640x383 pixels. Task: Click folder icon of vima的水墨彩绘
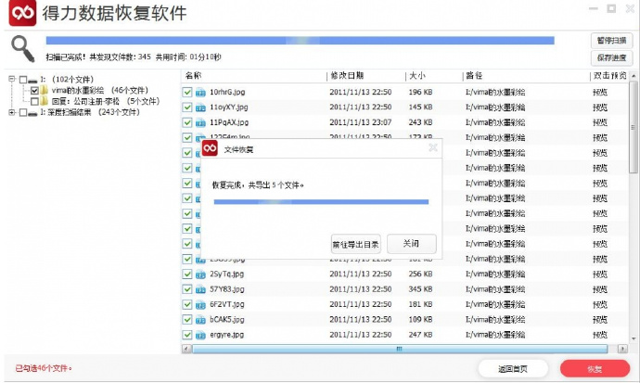[x=45, y=90]
